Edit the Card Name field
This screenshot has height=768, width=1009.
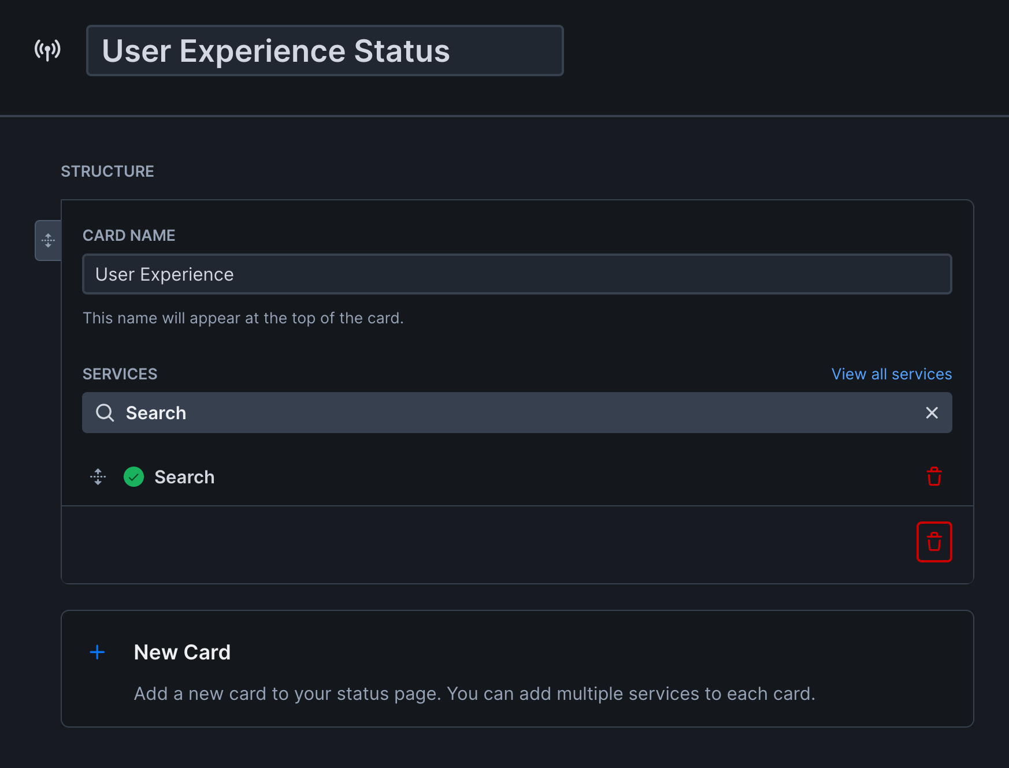pos(517,274)
